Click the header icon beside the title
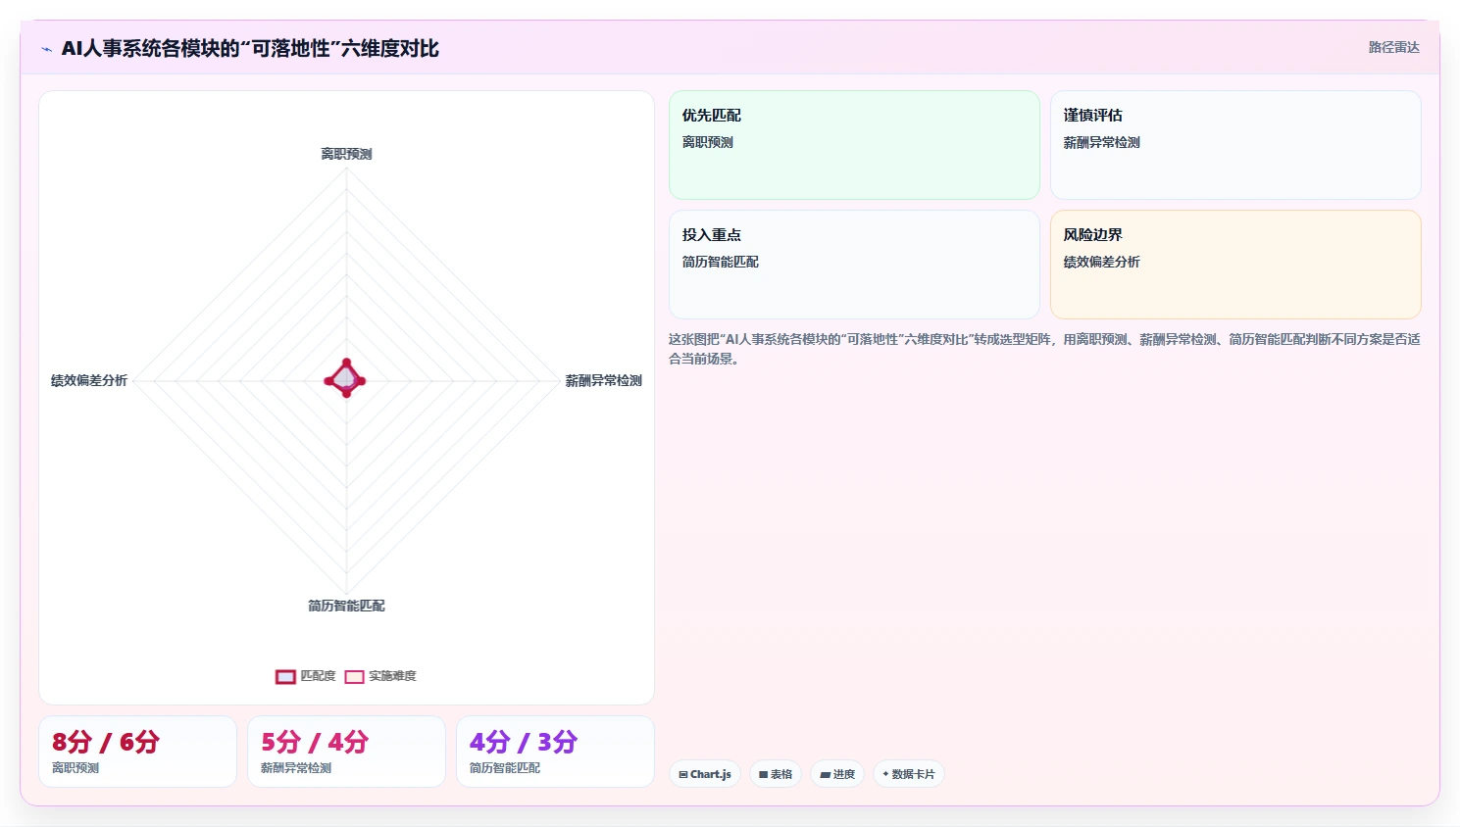The image size is (1460, 827). tap(46, 49)
